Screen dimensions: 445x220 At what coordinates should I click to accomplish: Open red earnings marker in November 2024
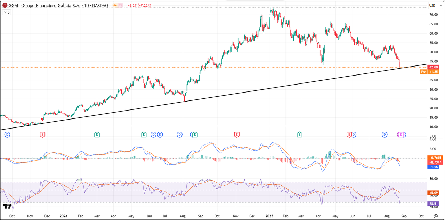click(237, 134)
